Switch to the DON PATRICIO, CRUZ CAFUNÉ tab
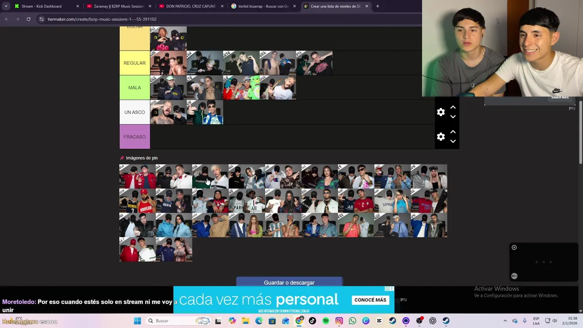Screen dimensions: 583x328 190,6
